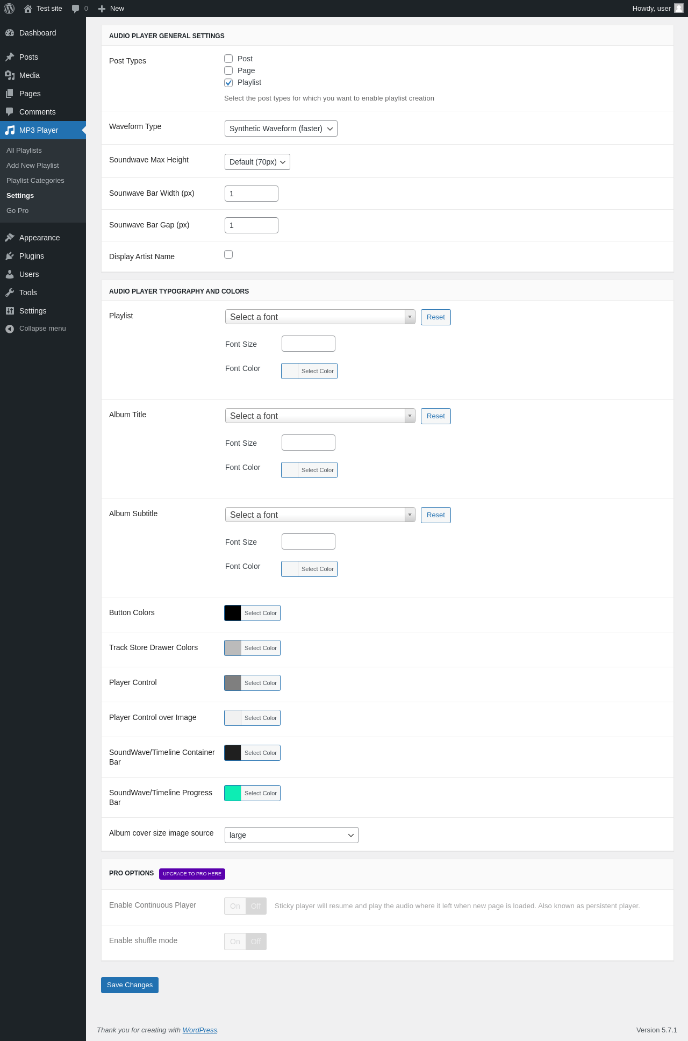Open the comments bubble icon in admin bar
Image resolution: width=688 pixels, height=1041 pixels.
75,9
